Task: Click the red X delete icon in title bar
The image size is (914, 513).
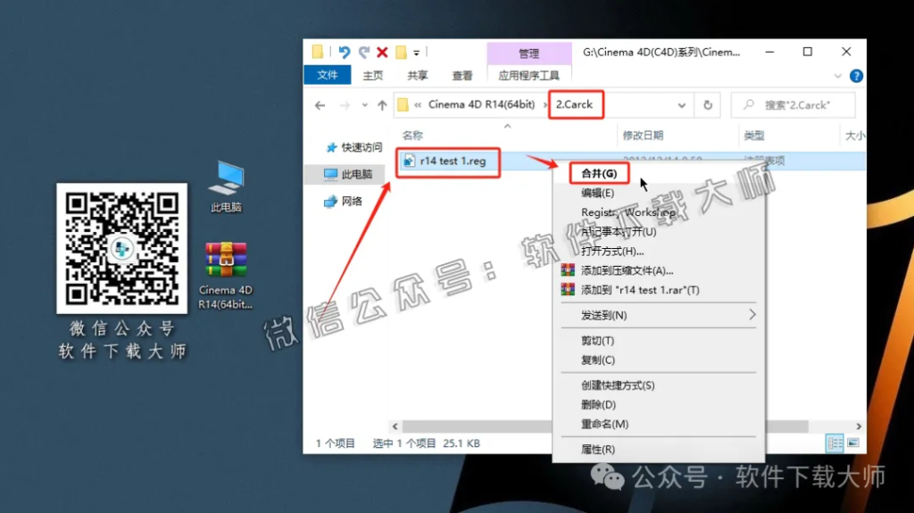Action: pos(382,53)
